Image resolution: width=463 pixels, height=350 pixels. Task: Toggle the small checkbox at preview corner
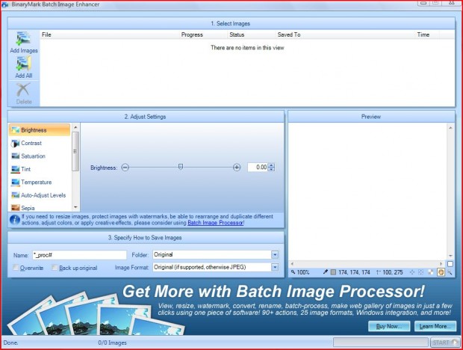pyautogui.click(x=450, y=264)
